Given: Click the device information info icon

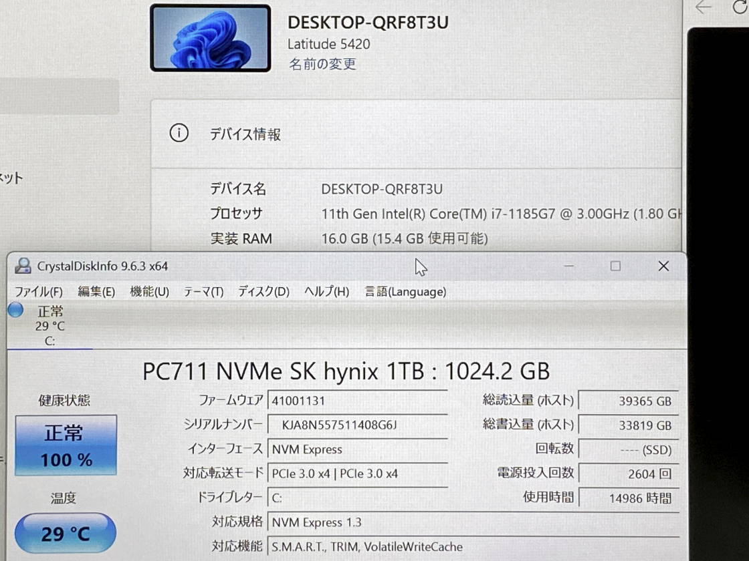Looking at the screenshot, I should coord(179,134).
